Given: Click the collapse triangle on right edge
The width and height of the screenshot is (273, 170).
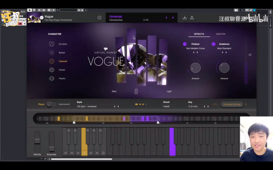Looking at the screenshot, I should point(250,55).
